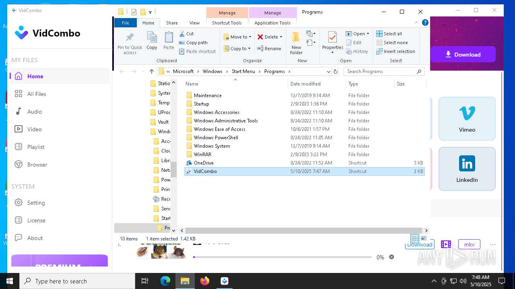
Task: Open Browser section in VidCombo
Action: click(x=59, y=165)
